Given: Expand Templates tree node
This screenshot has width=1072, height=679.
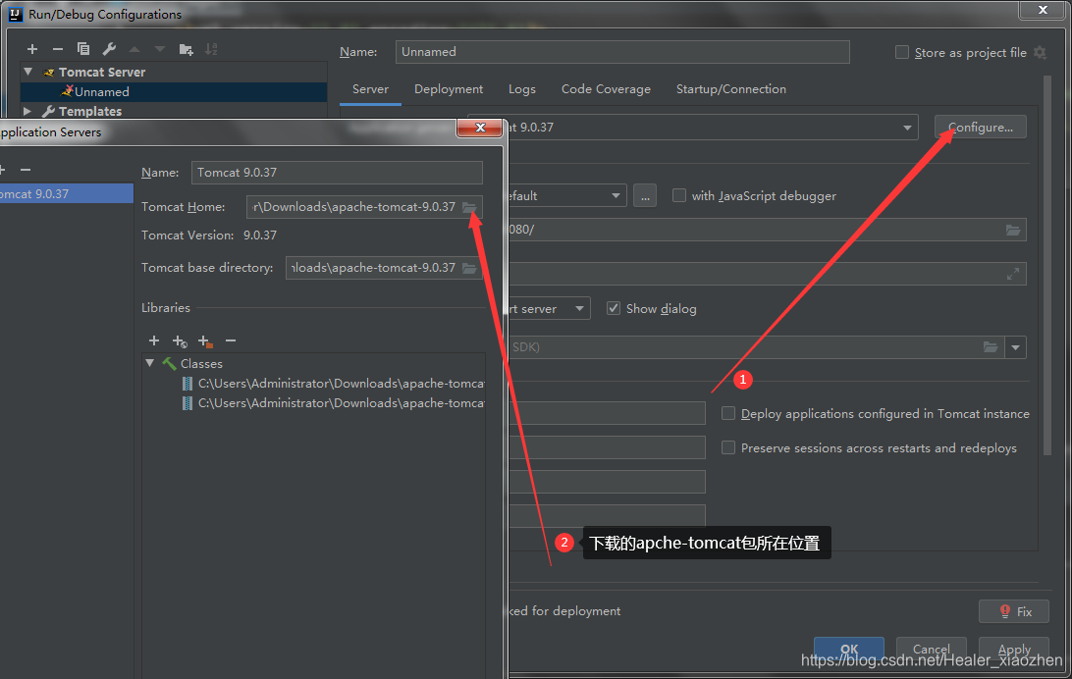Looking at the screenshot, I should (27, 111).
